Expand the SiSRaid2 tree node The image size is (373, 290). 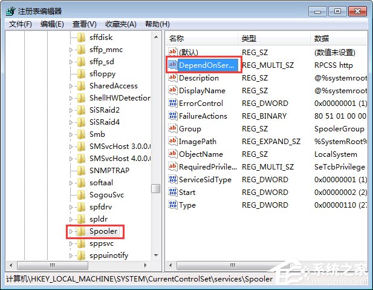[71, 110]
